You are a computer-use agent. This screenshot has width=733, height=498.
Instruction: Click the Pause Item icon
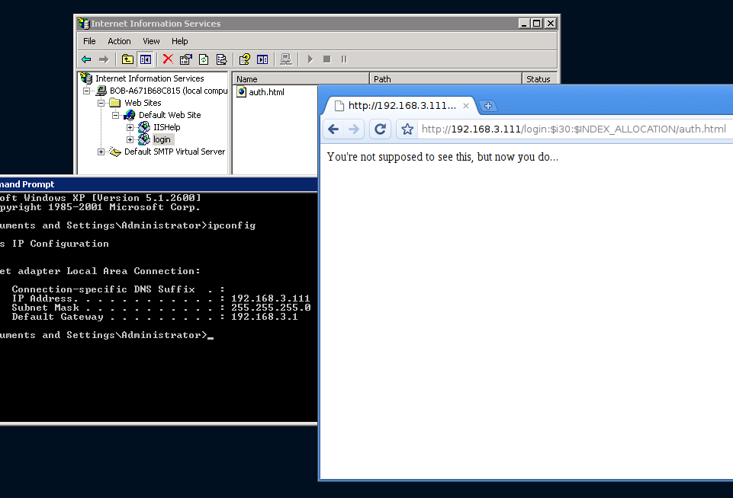tap(344, 59)
